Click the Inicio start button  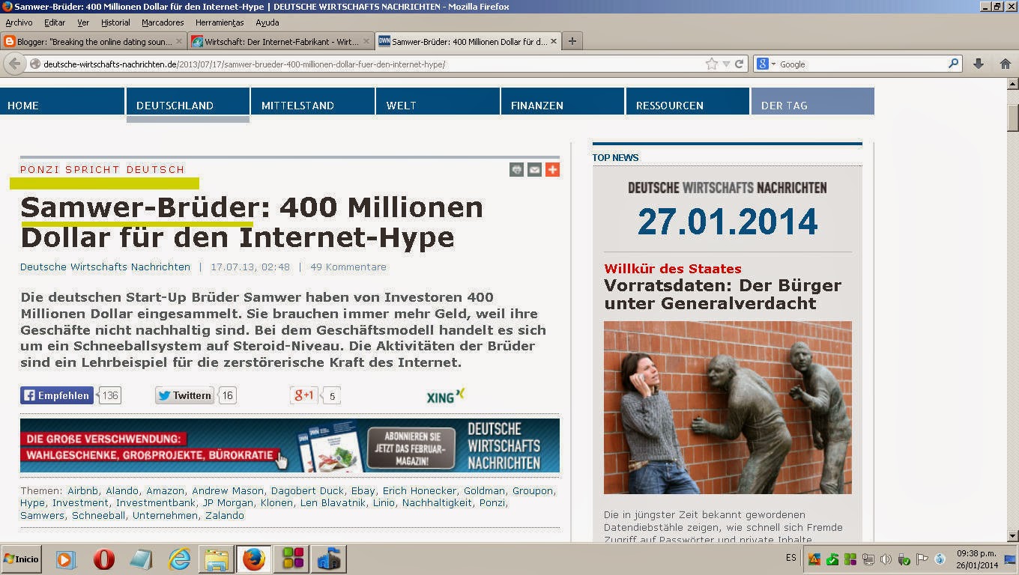click(x=21, y=559)
